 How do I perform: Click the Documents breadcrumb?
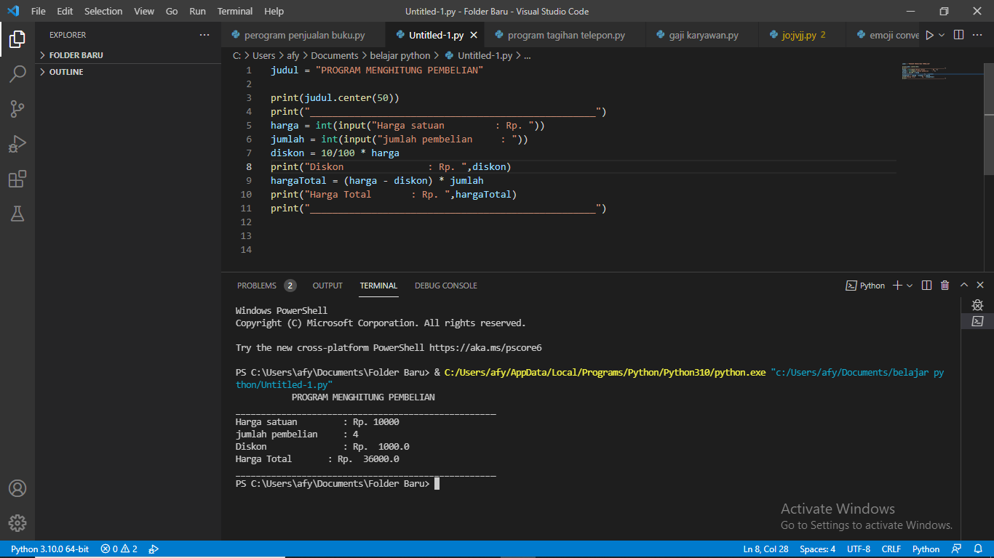pyautogui.click(x=335, y=55)
